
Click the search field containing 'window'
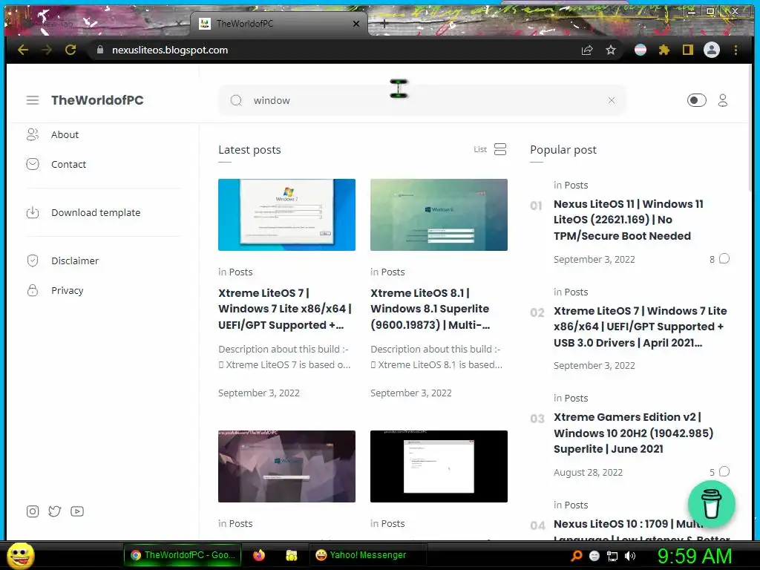422,100
